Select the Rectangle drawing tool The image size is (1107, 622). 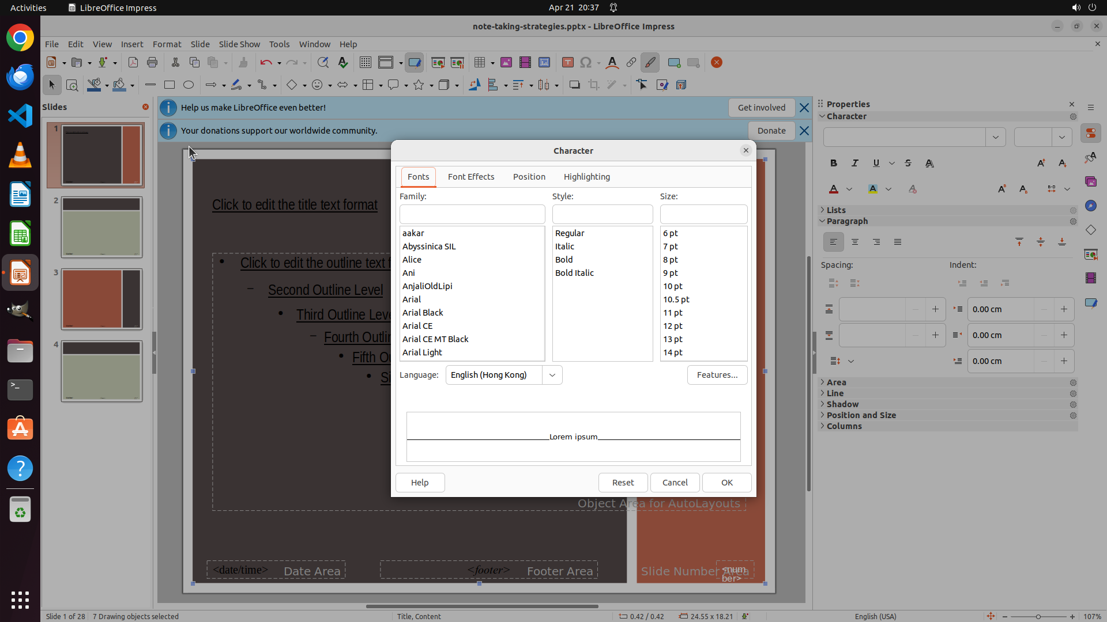tap(170, 85)
